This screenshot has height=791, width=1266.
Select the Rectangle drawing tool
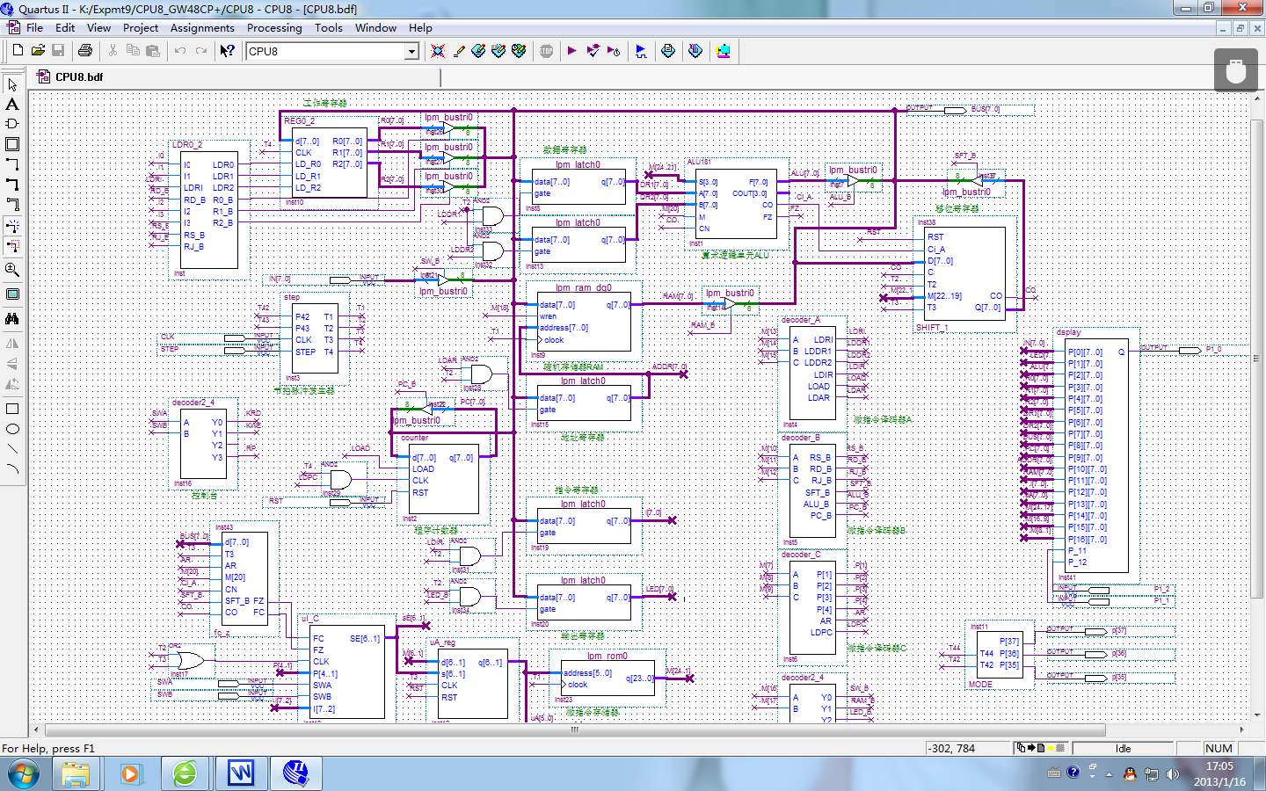pos(12,409)
